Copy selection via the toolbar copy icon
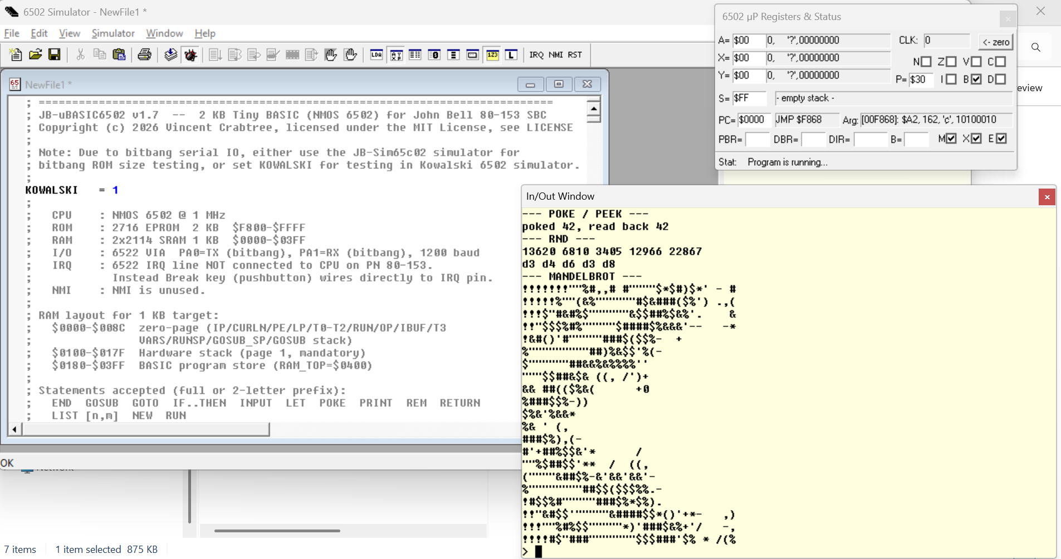This screenshot has height=559, width=1061. click(100, 55)
